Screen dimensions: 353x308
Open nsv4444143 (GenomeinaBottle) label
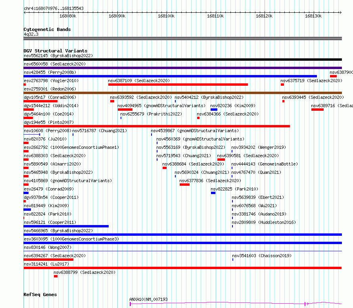click(265, 164)
